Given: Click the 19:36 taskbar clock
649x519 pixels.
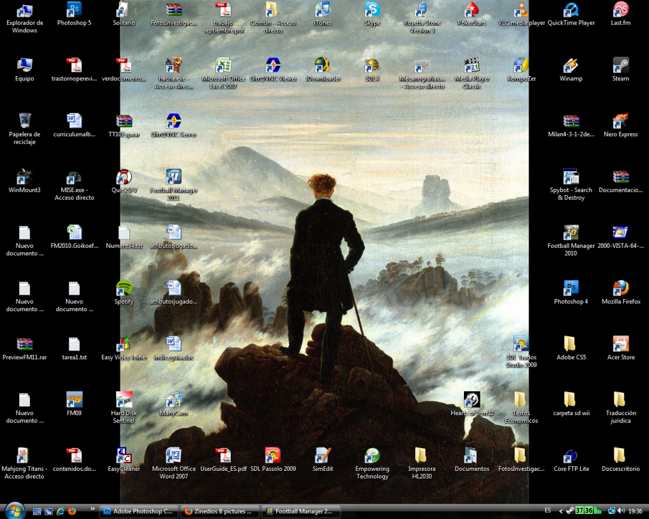Looking at the screenshot, I should (x=635, y=511).
